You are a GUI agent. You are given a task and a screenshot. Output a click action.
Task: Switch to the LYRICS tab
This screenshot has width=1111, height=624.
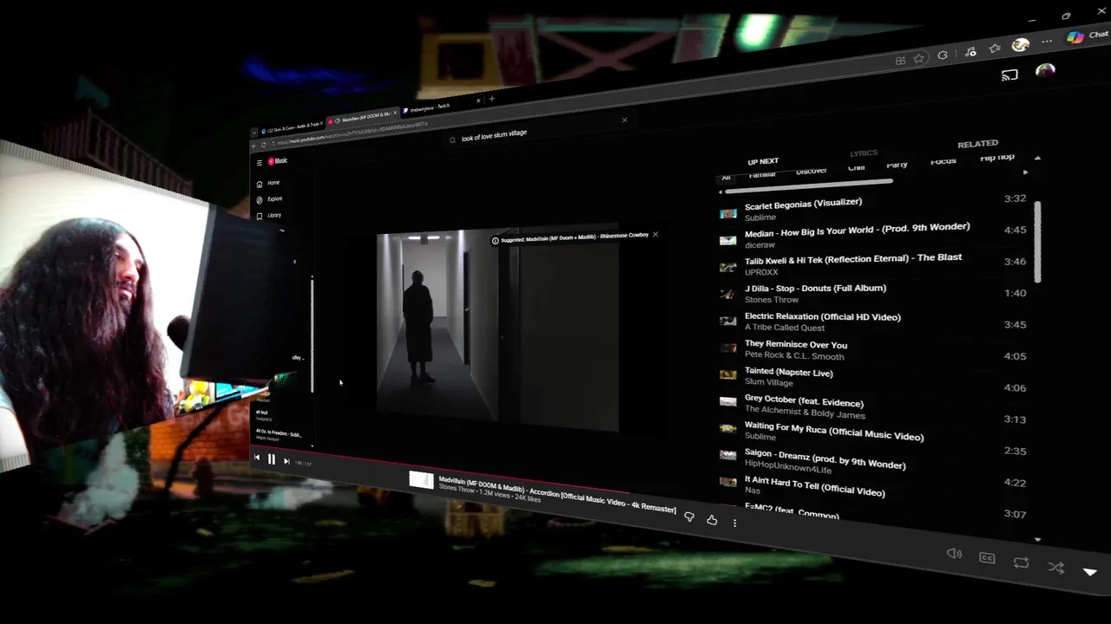click(x=864, y=153)
